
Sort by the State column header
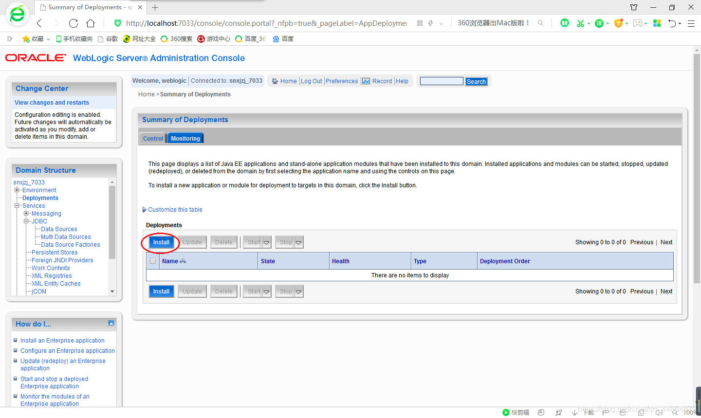pos(268,261)
